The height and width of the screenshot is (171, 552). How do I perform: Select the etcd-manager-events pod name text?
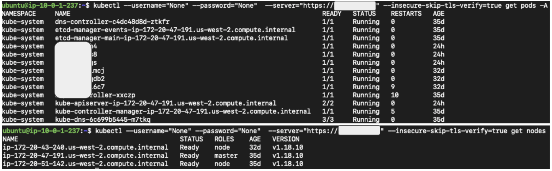click(175, 30)
